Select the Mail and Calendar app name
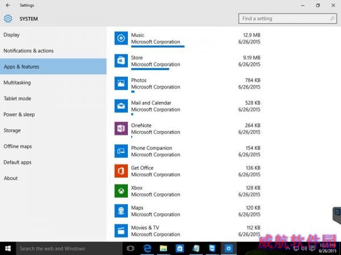 point(151,103)
